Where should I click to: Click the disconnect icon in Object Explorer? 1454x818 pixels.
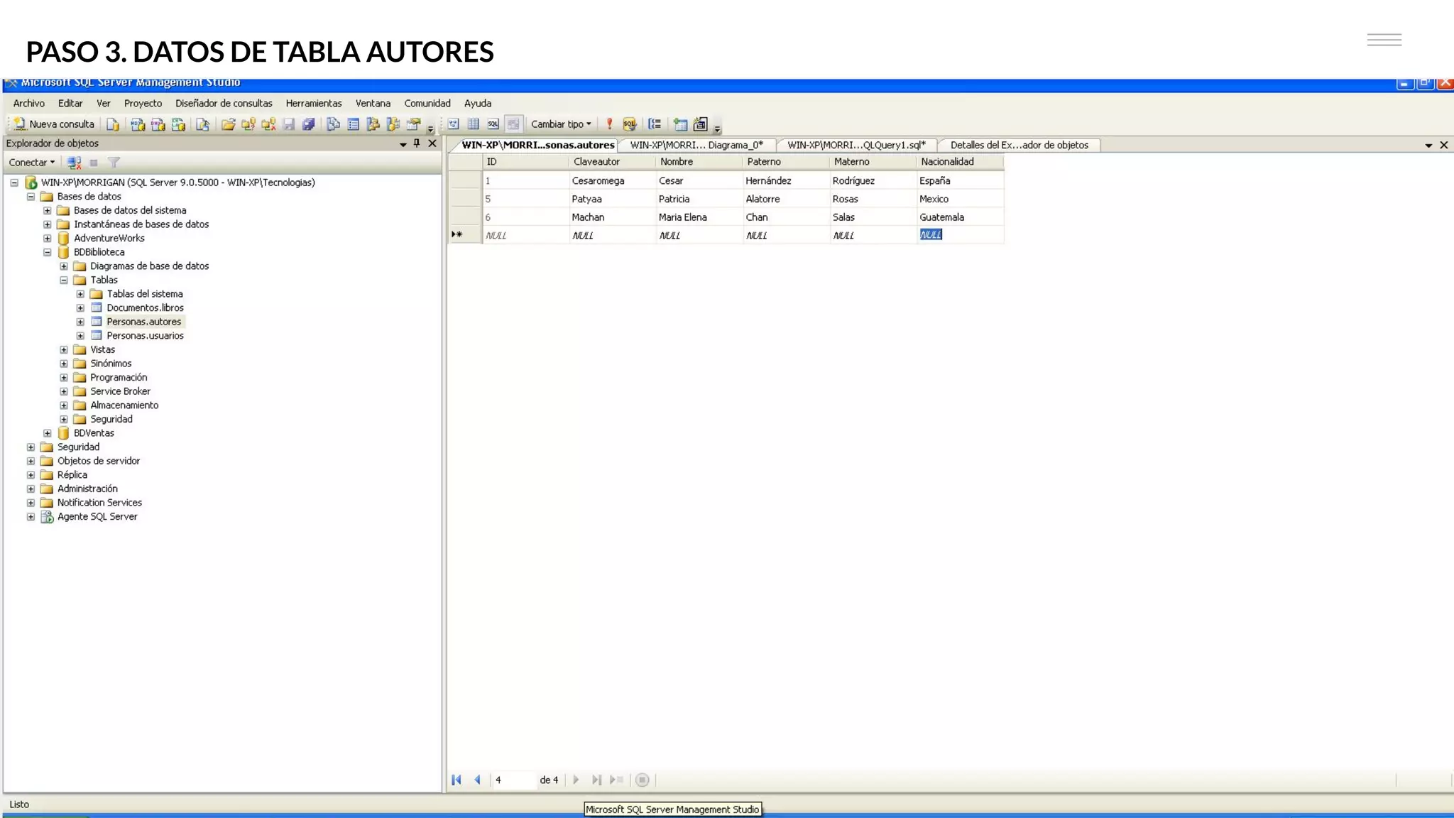74,163
